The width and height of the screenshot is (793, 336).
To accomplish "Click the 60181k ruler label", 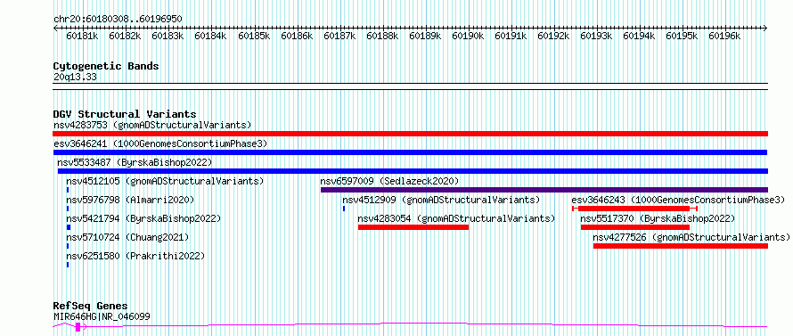I will point(82,37).
